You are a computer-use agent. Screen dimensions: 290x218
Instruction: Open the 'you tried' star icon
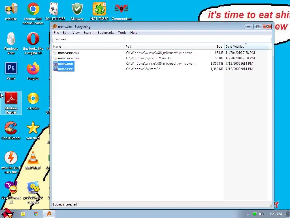[33, 130]
